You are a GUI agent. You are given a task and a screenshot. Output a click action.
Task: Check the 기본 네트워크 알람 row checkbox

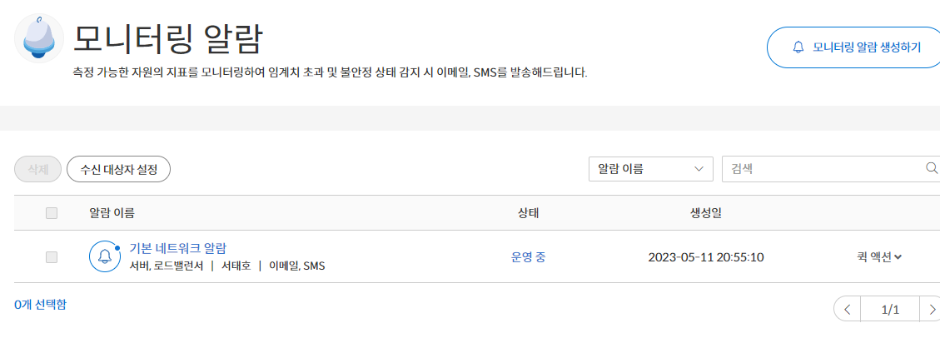[x=52, y=257]
